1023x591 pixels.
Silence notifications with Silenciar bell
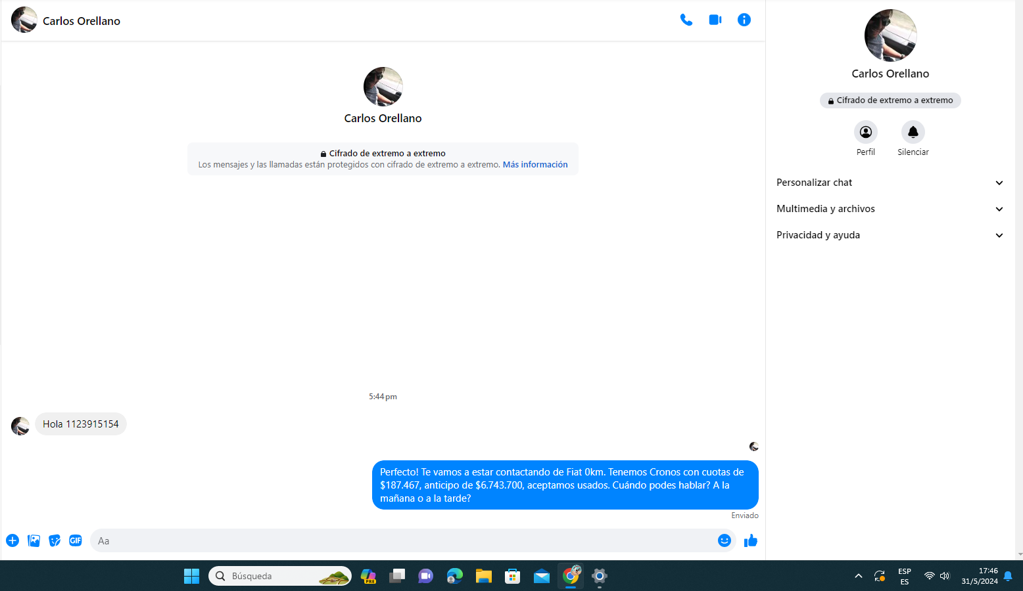[913, 132]
